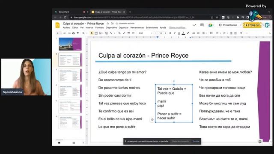Toggle italic formatting
274x154 pixels.
tap(174, 33)
